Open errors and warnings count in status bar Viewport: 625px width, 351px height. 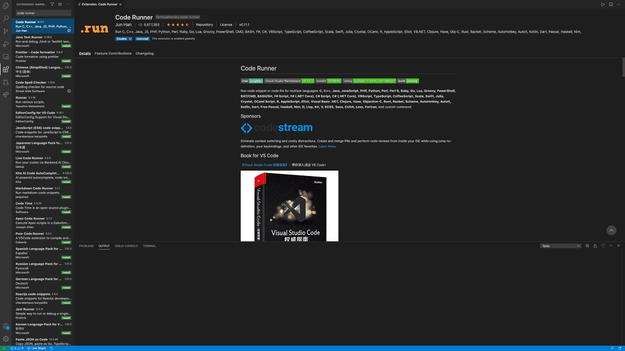tap(17, 348)
